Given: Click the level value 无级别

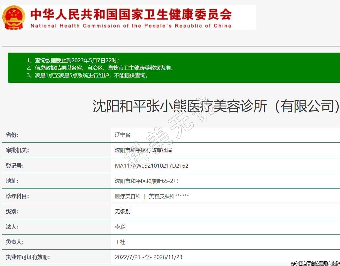Looking at the screenshot, I should (122, 211).
